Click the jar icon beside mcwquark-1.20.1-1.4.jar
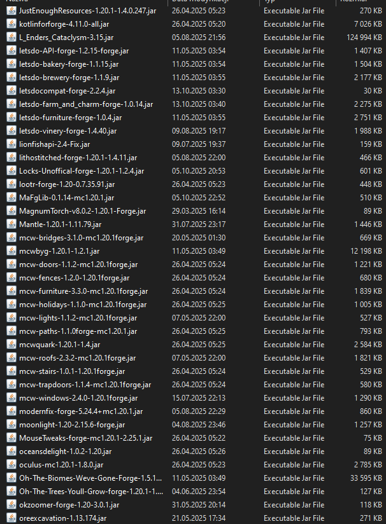Viewport: 386px width, 524px height. coord(11,345)
